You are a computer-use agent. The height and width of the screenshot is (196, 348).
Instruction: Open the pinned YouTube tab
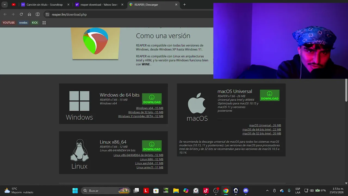[x=14, y=5]
